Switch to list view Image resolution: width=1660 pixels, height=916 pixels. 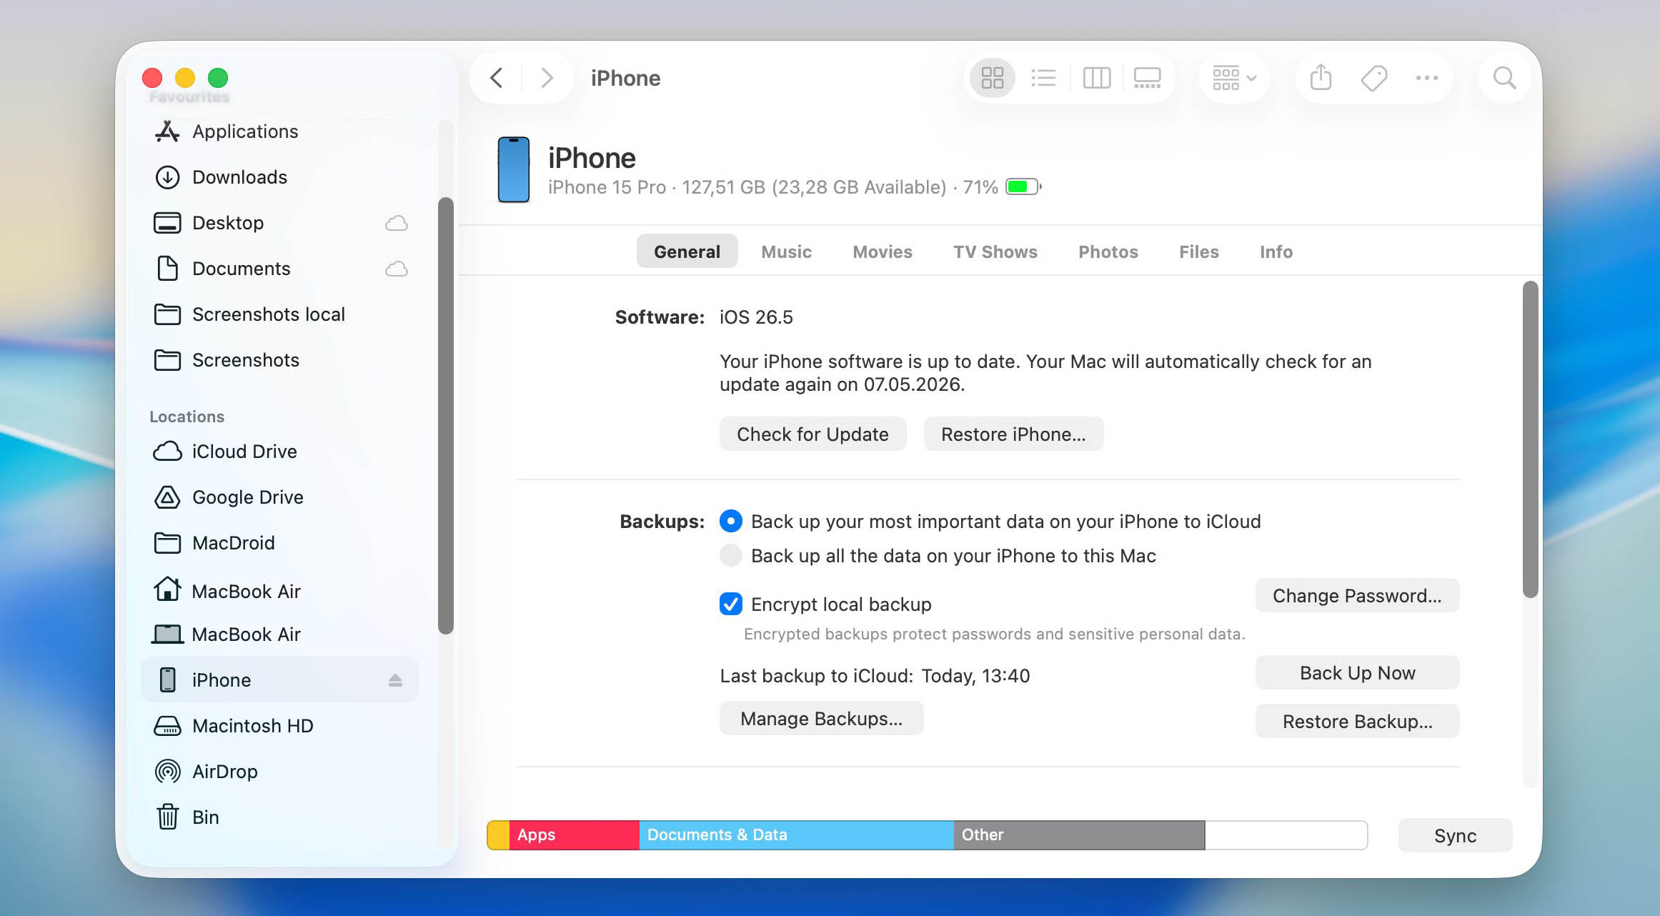point(1043,78)
